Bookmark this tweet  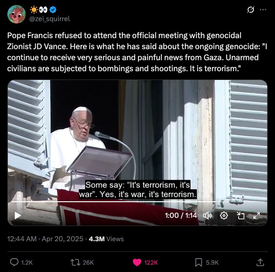point(199,262)
